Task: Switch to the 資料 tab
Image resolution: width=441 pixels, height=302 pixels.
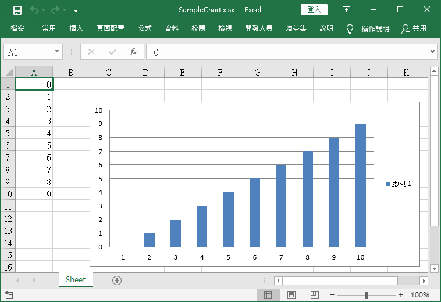Action: tap(172, 28)
